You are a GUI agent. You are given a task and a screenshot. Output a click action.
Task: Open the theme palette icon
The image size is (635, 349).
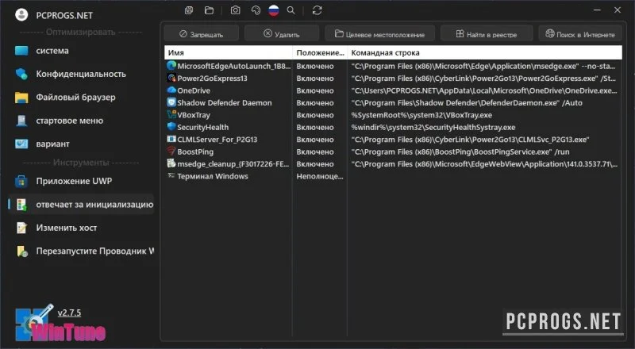tap(256, 10)
